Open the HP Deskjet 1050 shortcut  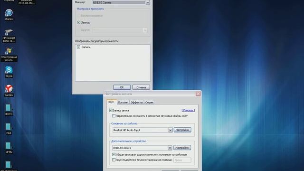tap(9, 36)
